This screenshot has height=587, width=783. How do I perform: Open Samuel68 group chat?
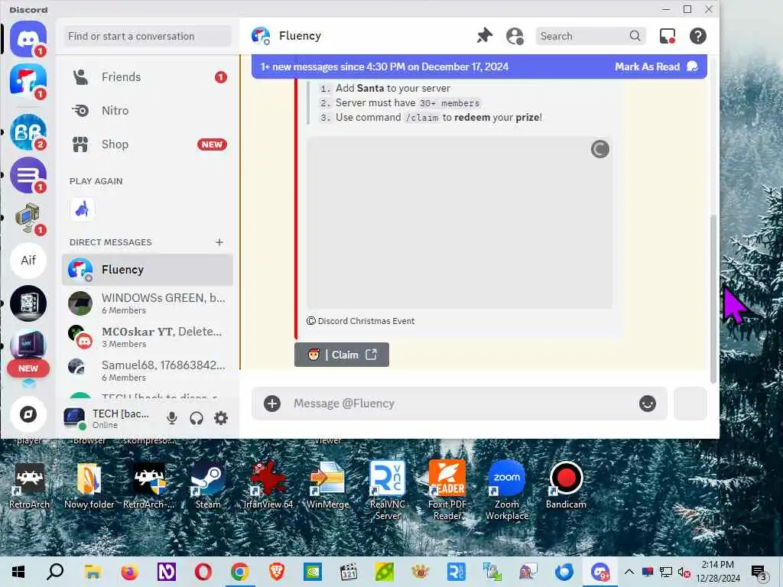(148, 371)
